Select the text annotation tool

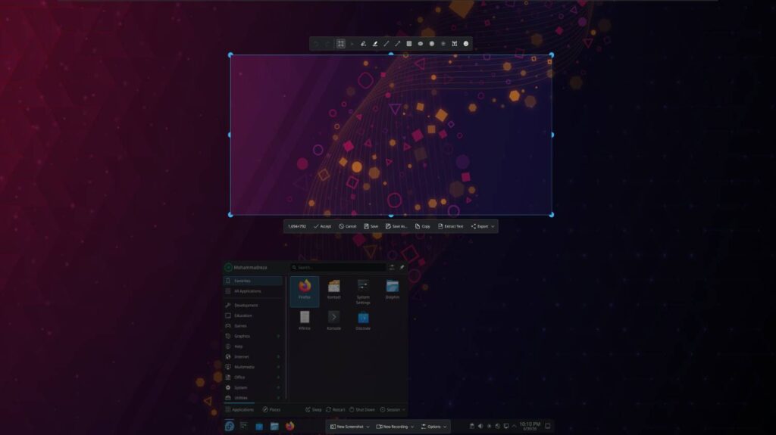point(455,44)
